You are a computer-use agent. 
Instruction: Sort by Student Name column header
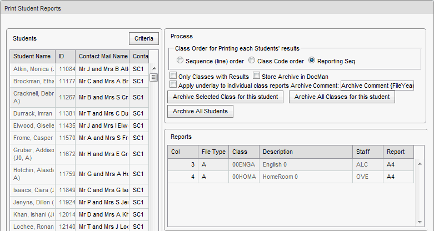[x=33, y=57]
